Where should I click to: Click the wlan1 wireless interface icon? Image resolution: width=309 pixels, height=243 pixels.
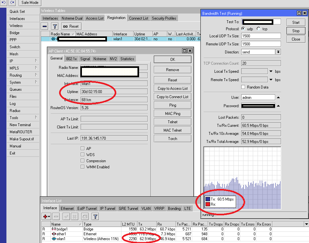(x=54, y=239)
